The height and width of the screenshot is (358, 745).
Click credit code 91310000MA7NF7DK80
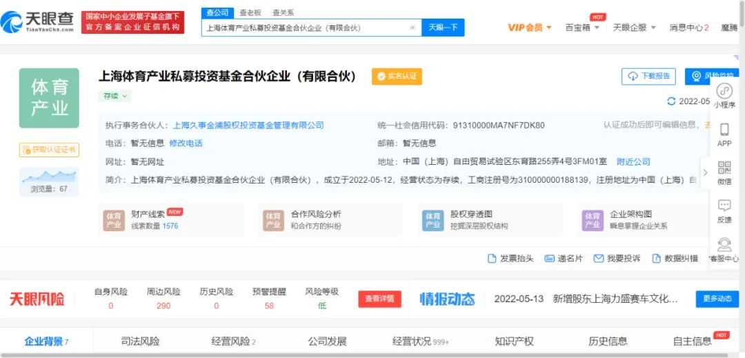(499, 126)
